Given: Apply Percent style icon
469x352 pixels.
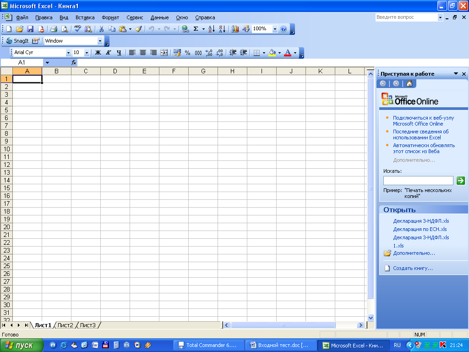Looking at the screenshot, I should (x=187, y=53).
